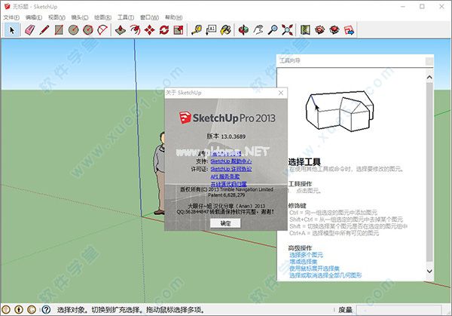
Task: Click the instructor panel scroll up arrow
Action: point(429,77)
